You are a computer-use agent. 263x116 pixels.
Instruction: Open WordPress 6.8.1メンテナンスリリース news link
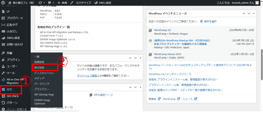click(x=170, y=74)
